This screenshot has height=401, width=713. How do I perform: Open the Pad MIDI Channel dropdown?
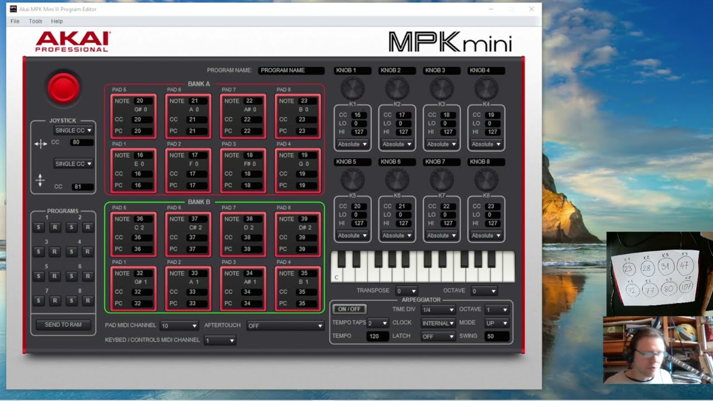pyautogui.click(x=179, y=326)
